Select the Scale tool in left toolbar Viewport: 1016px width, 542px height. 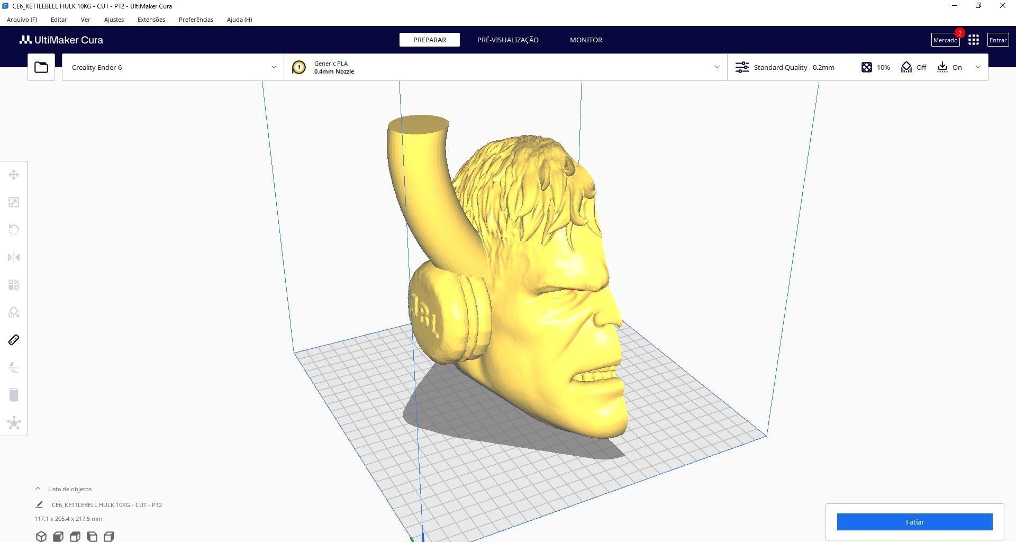click(x=14, y=202)
